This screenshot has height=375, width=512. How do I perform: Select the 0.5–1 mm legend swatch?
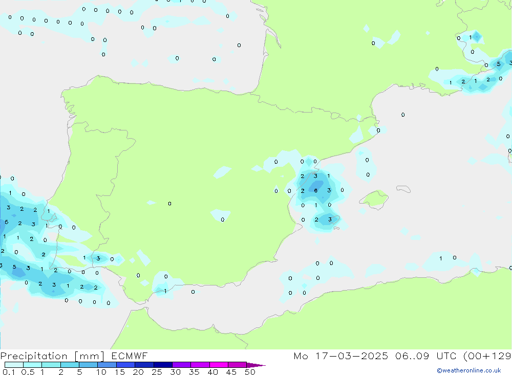tap(32, 365)
